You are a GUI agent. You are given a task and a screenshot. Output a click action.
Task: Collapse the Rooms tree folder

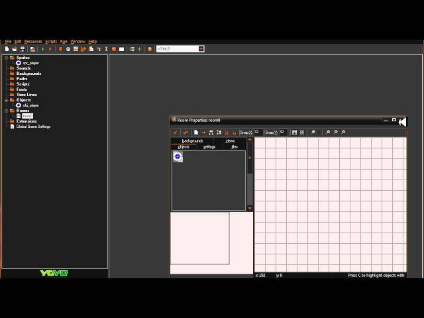click(x=6, y=111)
